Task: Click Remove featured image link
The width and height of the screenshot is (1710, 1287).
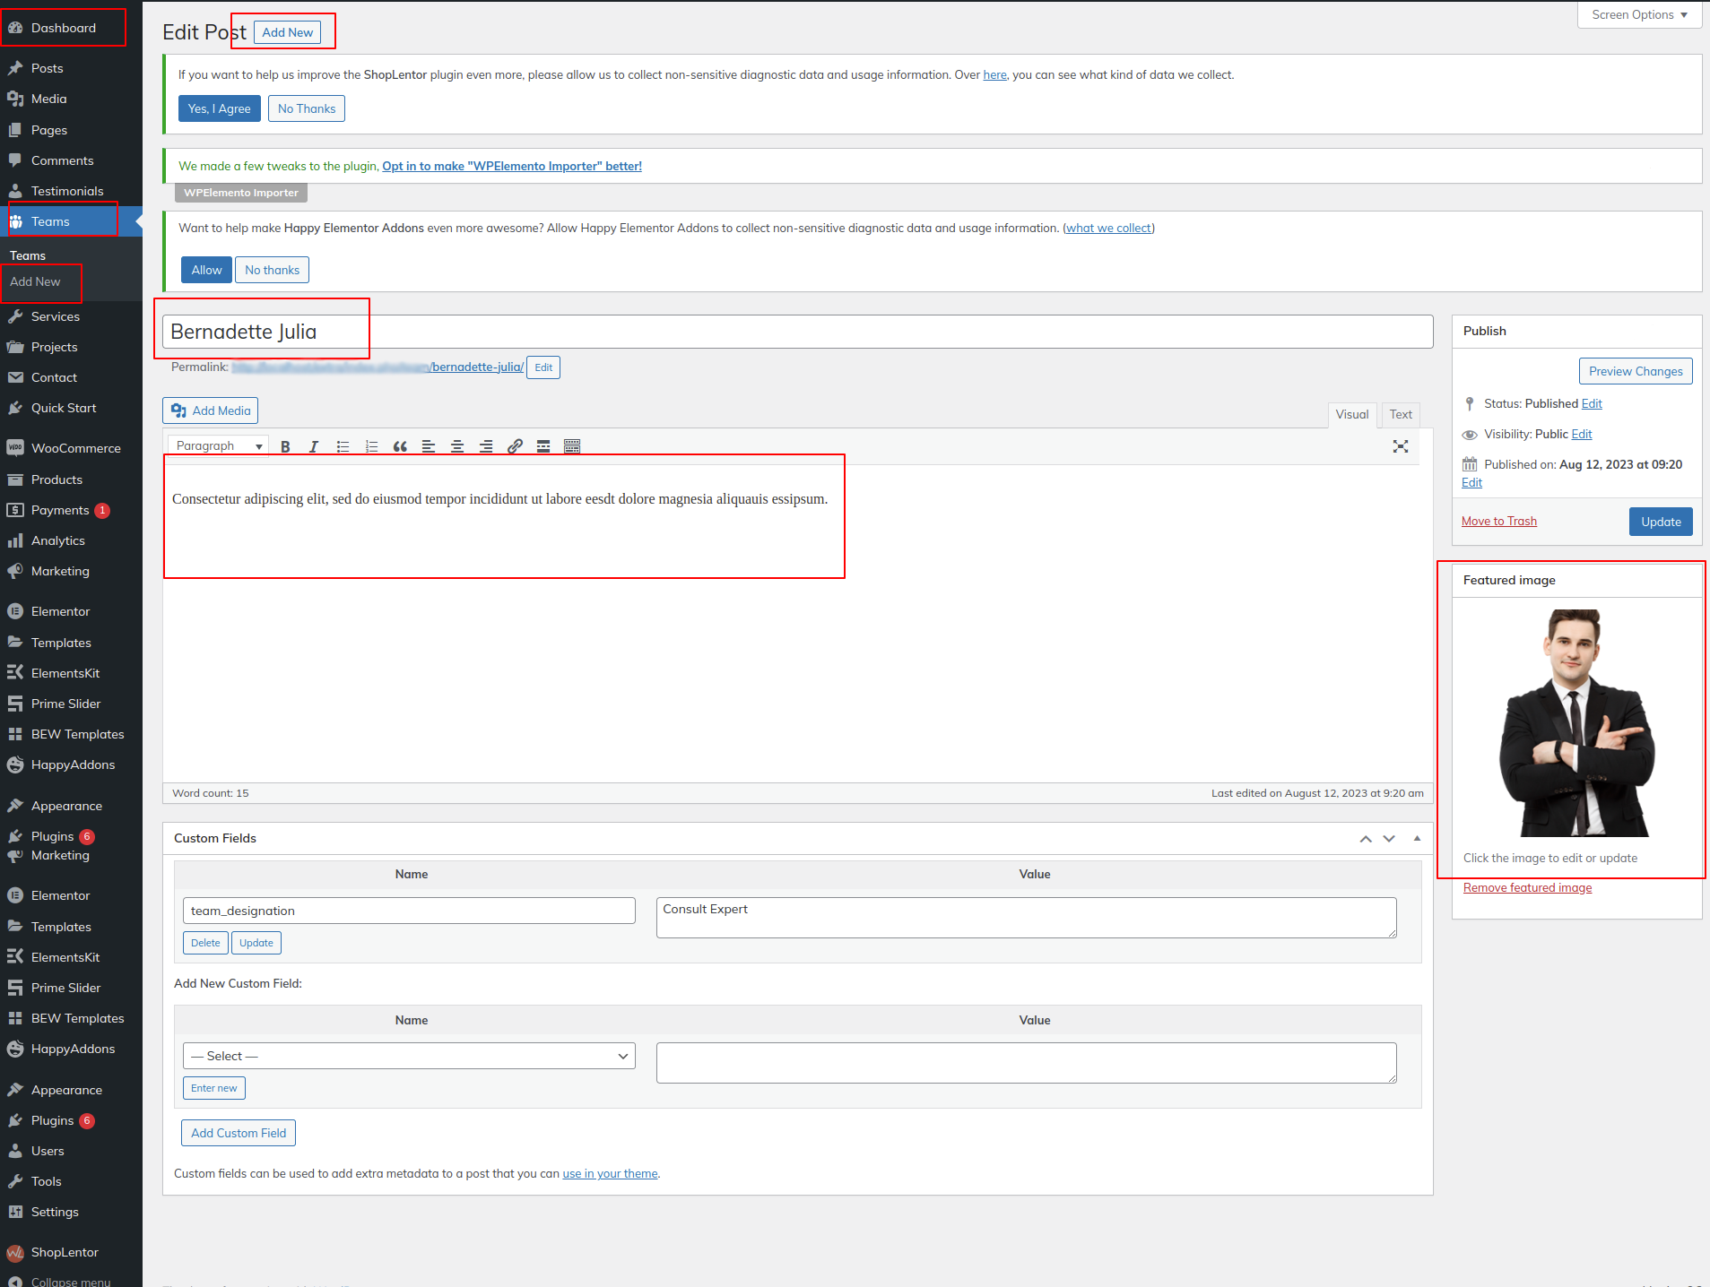Action: 1527,887
